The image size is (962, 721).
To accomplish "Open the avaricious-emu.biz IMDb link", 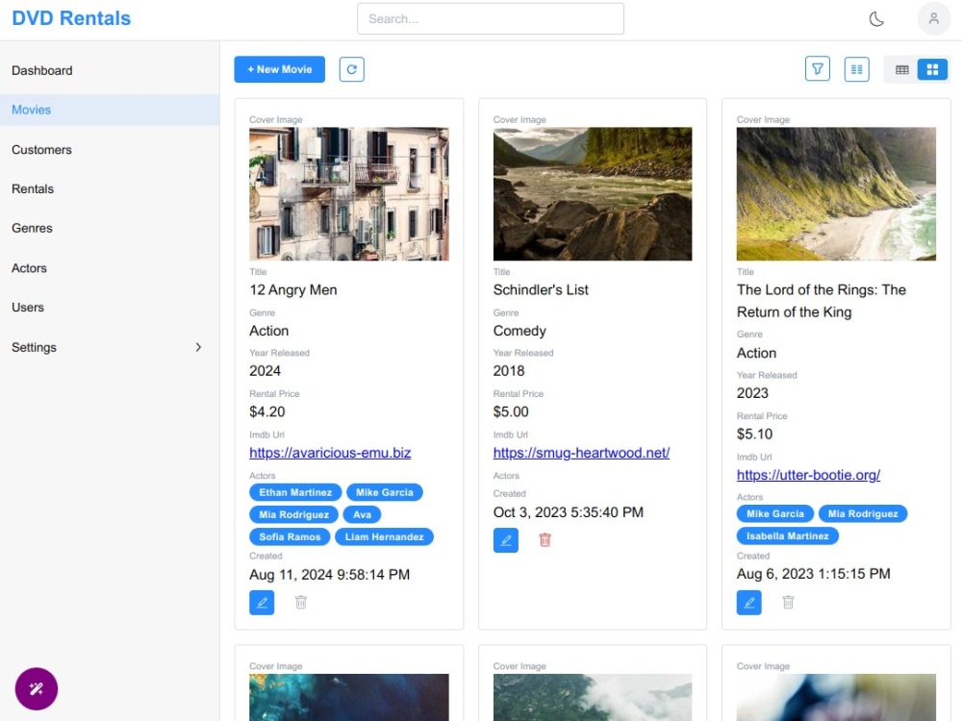I will point(330,453).
